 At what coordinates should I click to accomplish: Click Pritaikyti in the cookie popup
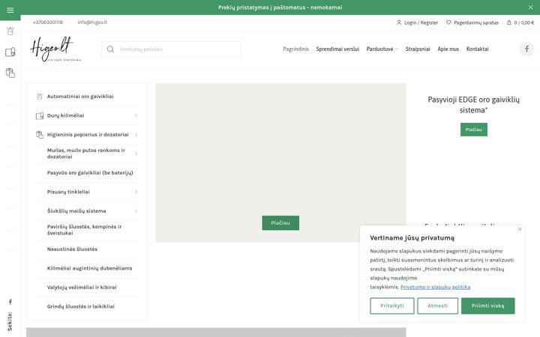click(x=392, y=306)
